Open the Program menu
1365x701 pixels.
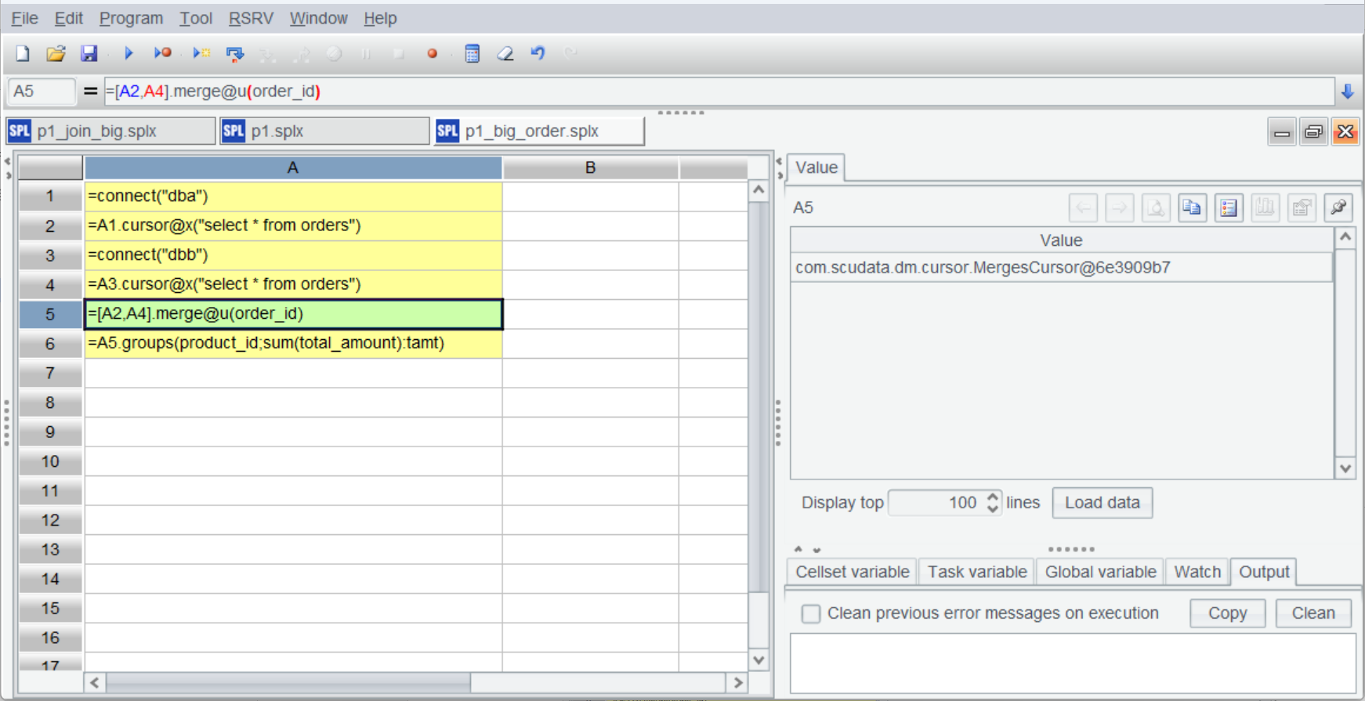point(131,18)
